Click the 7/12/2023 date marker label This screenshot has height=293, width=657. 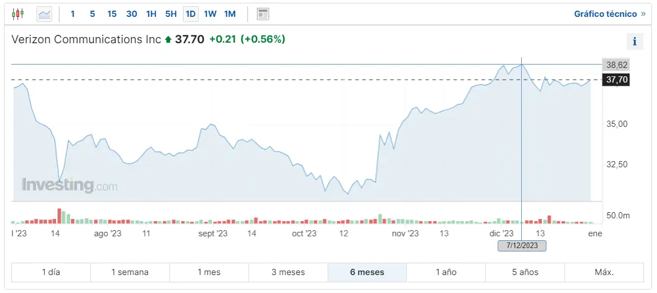pyautogui.click(x=522, y=245)
